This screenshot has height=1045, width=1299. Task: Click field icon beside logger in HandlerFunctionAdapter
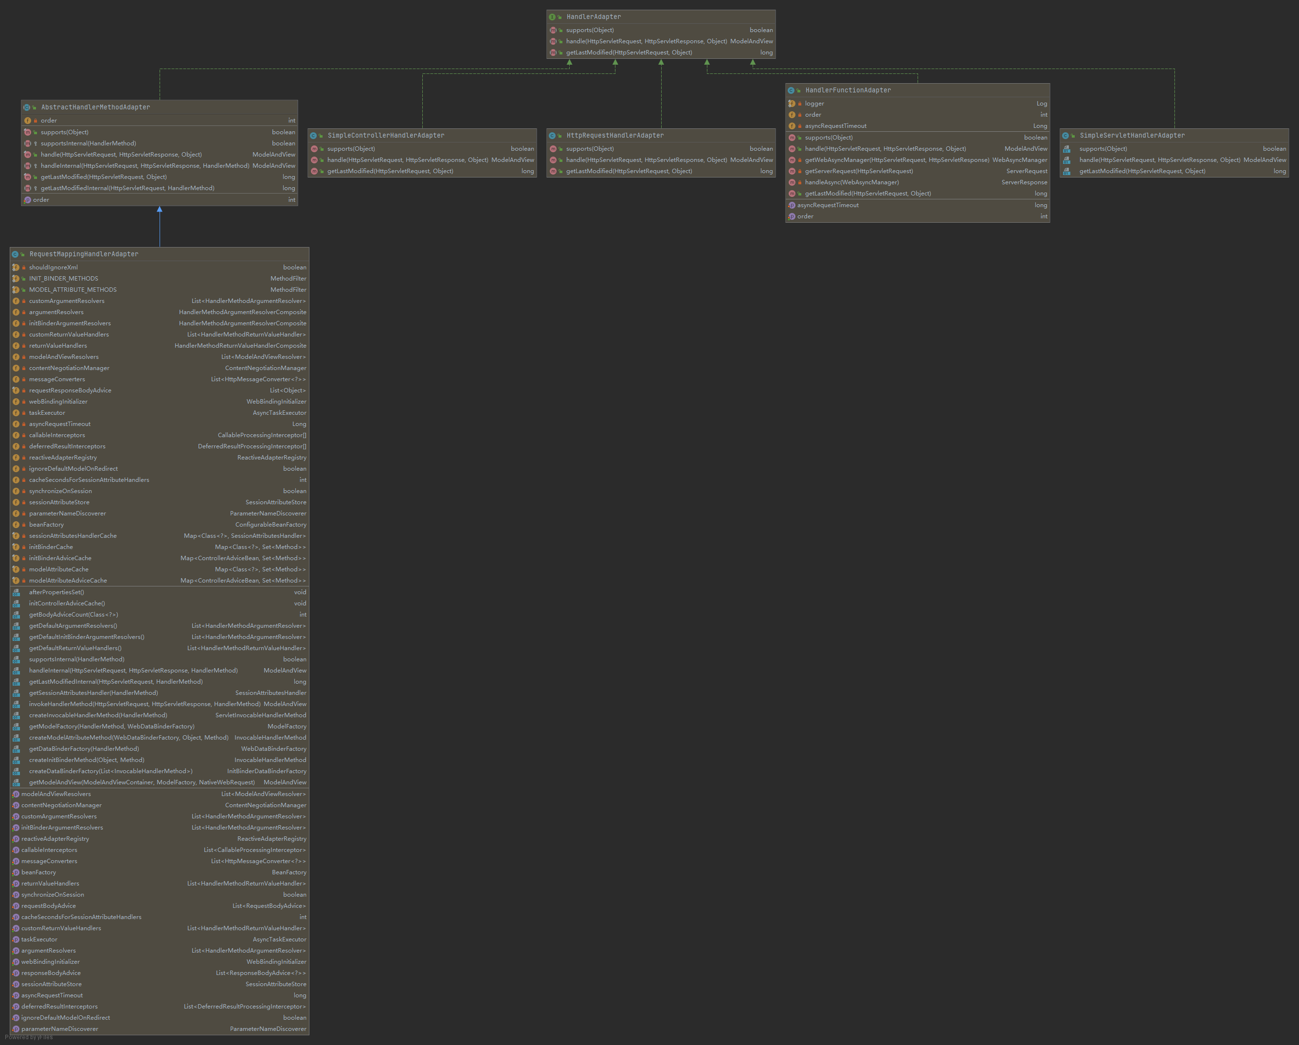coord(792,104)
